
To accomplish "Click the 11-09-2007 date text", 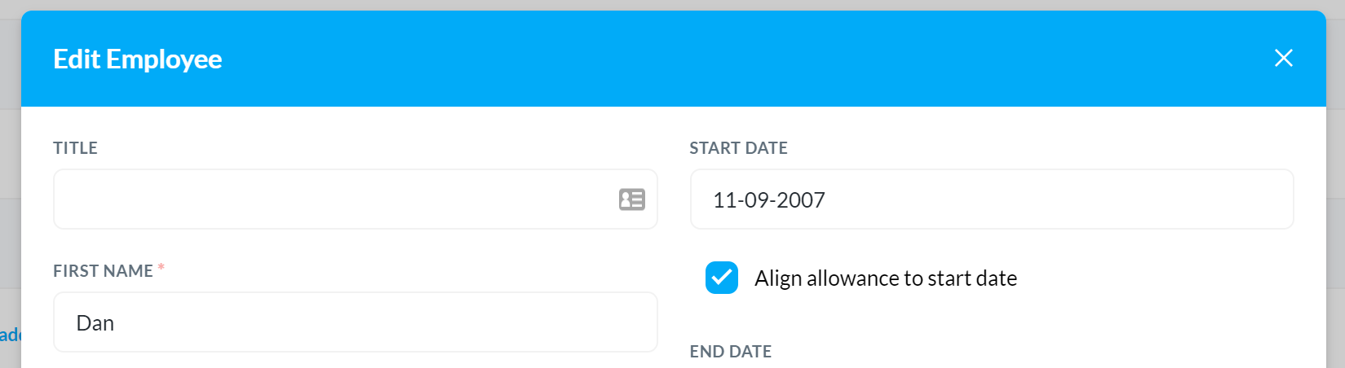I will [x=769, y=200].
